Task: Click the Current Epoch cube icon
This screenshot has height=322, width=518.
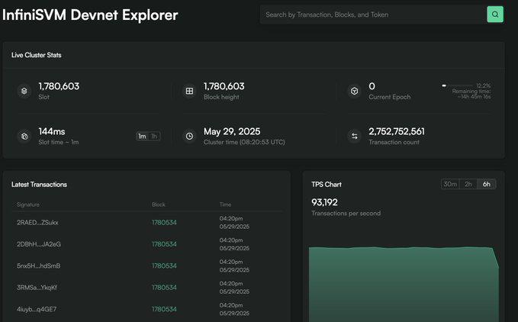Action: click(x=354, y=92)
